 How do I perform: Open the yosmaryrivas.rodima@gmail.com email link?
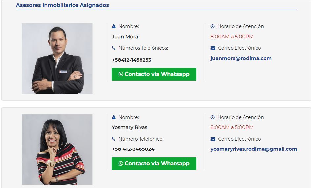click(254, 149)
